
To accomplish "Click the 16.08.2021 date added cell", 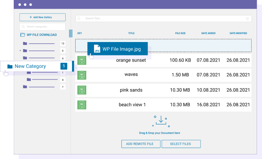I will coord(208,104).
